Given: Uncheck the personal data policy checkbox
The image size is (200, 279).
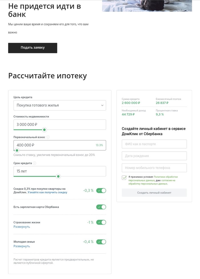Looking at the screenshot, I should (124, 178).
